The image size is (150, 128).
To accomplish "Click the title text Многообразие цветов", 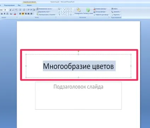I will point(79,66).
